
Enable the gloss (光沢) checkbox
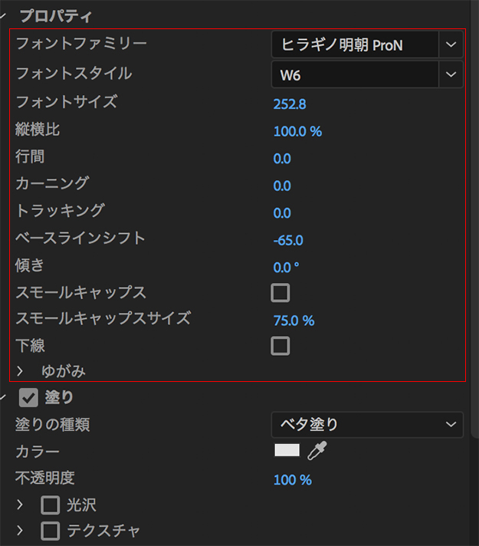point(50,505)
